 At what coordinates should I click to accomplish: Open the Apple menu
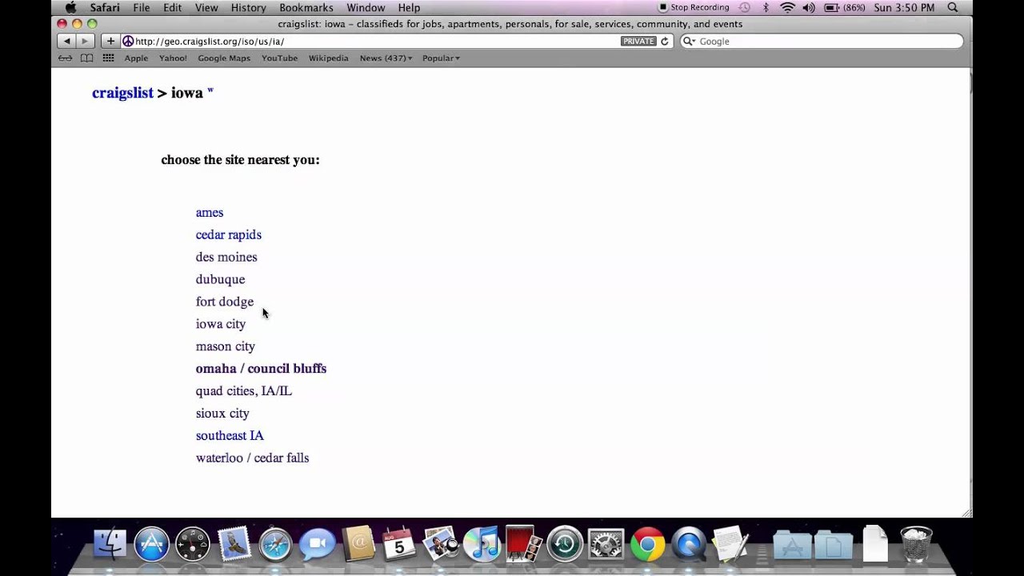(x=70, y=8)
